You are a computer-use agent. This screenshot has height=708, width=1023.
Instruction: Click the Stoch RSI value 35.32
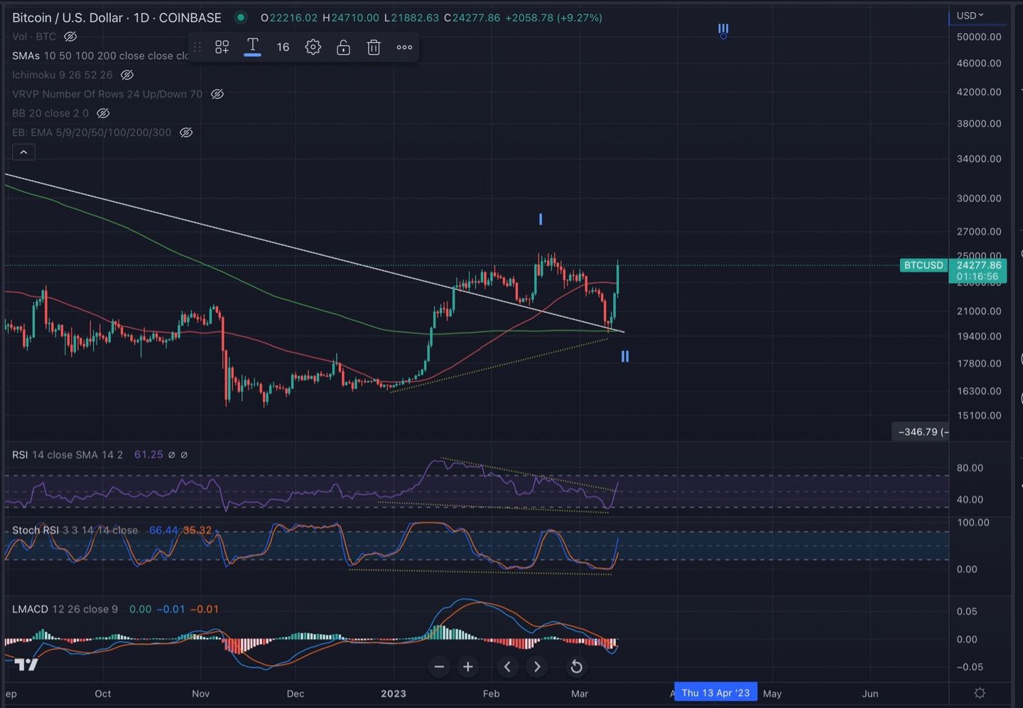pos(197,530)
